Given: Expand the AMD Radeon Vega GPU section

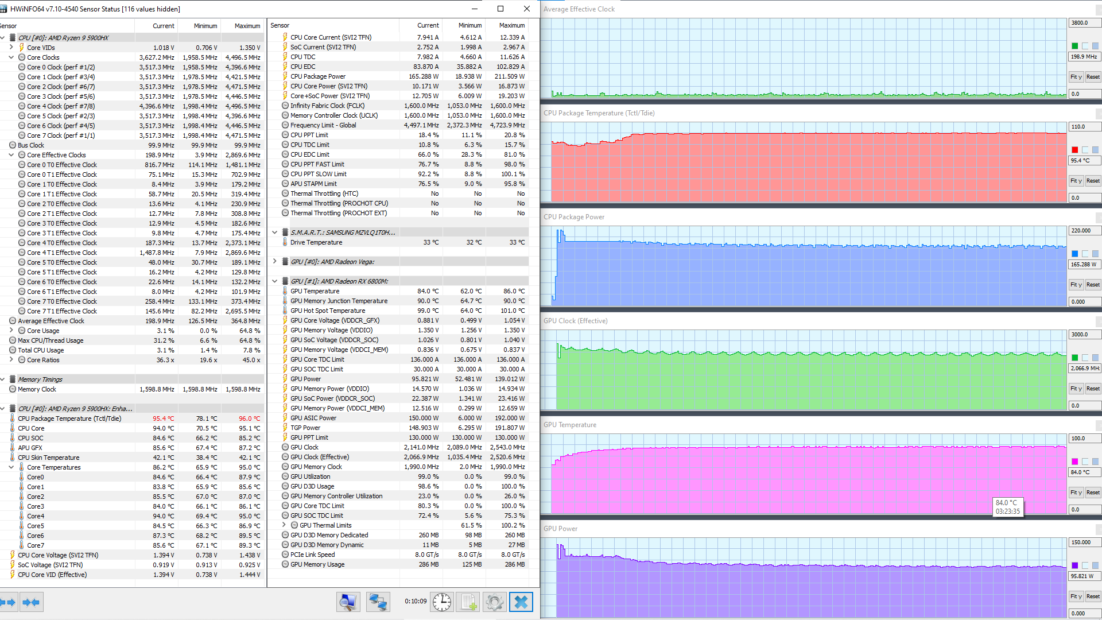Looking at the screenshot, I should click(274, 262).
